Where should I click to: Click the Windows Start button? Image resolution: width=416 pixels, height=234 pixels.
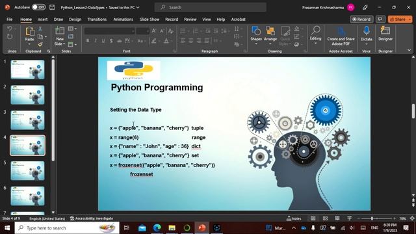pos(7,228)
